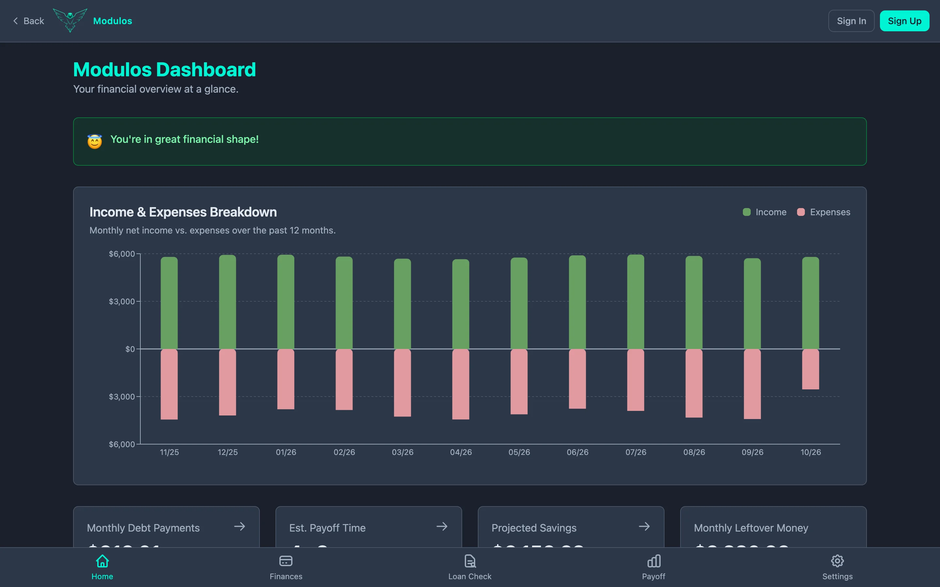This screenshot has height=587, width=940.
Task: Open the Loan Check document icon
Action: (470, 561)
